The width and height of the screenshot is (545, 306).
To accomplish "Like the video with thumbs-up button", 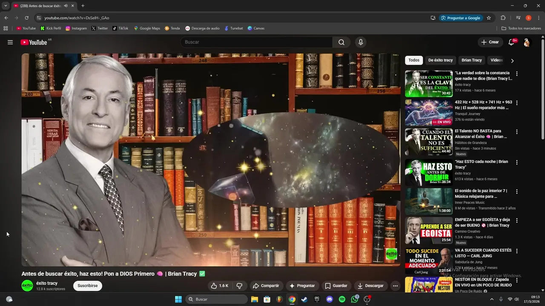I will click(x=220, y=286).
